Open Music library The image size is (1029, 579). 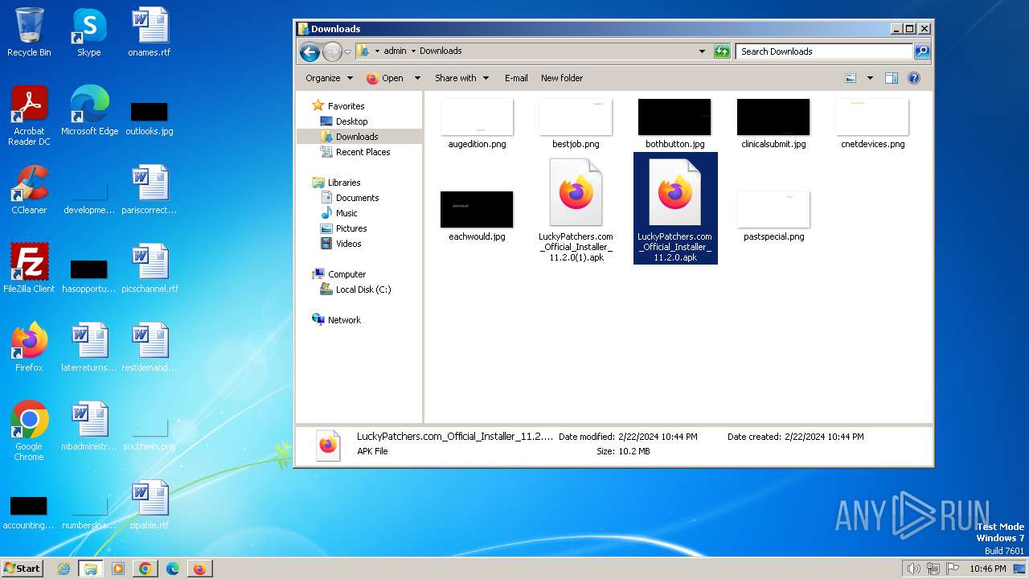click(x=346, y=213)
